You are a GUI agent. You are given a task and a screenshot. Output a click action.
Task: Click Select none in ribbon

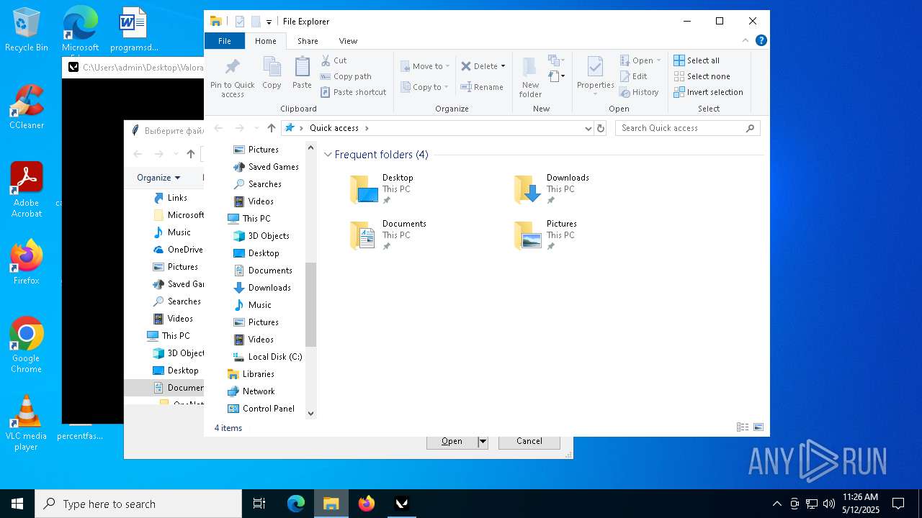click(x=702, y=76)
